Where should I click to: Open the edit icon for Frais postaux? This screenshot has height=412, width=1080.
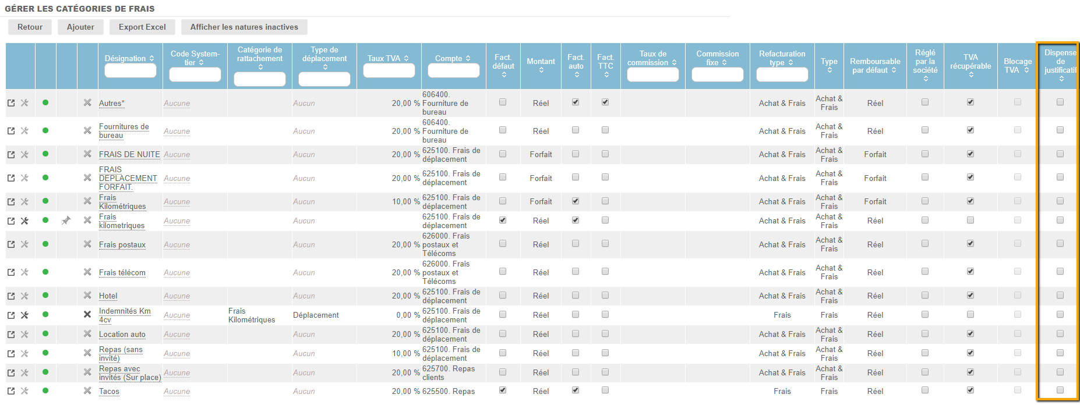11,244
